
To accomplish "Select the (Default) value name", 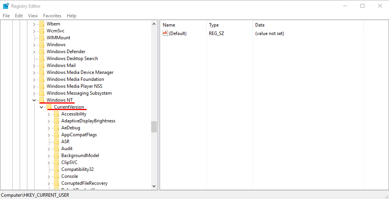I will click(x=178, y=33).
